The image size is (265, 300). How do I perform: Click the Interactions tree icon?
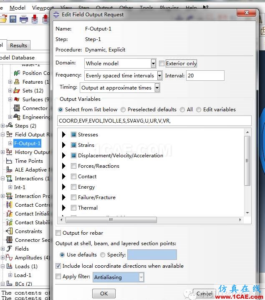(x=9, y=178)
